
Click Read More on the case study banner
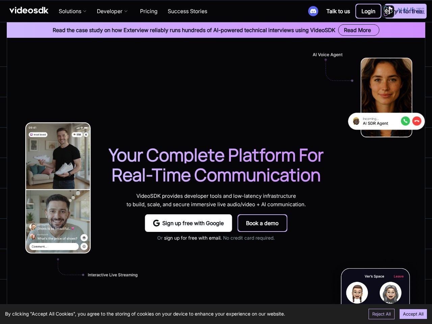(x=358, y=30)
